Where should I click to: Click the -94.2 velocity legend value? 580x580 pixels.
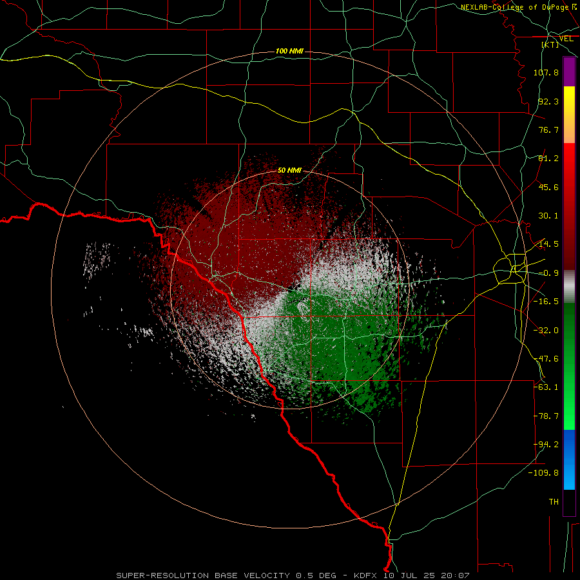[x=546, y=445]
